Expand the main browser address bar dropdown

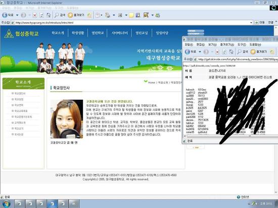click(x=251, y=23)
